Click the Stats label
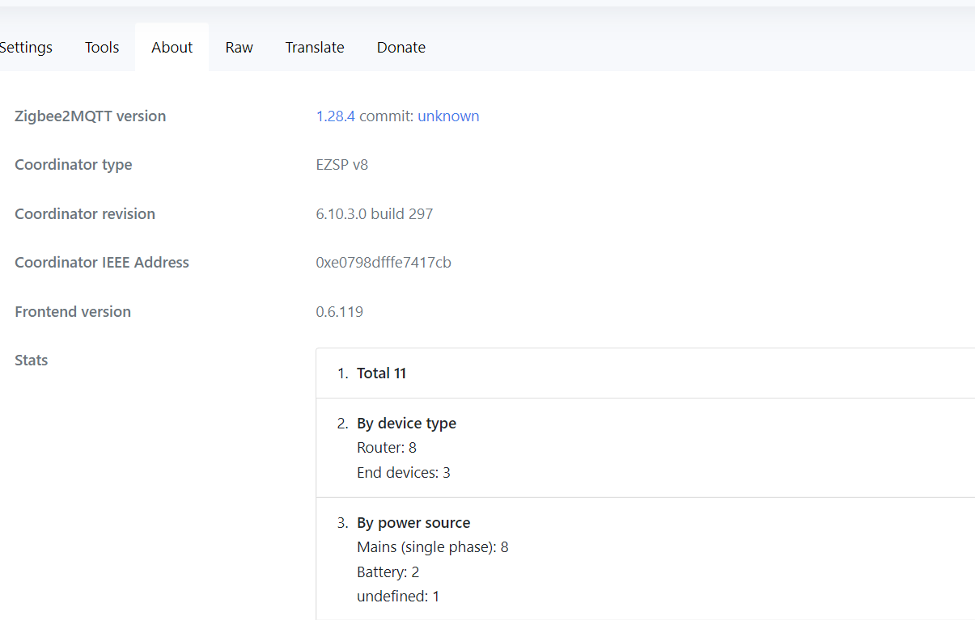Image resolution: width=975 pixels, height=620 pixels. coord(32,360)
